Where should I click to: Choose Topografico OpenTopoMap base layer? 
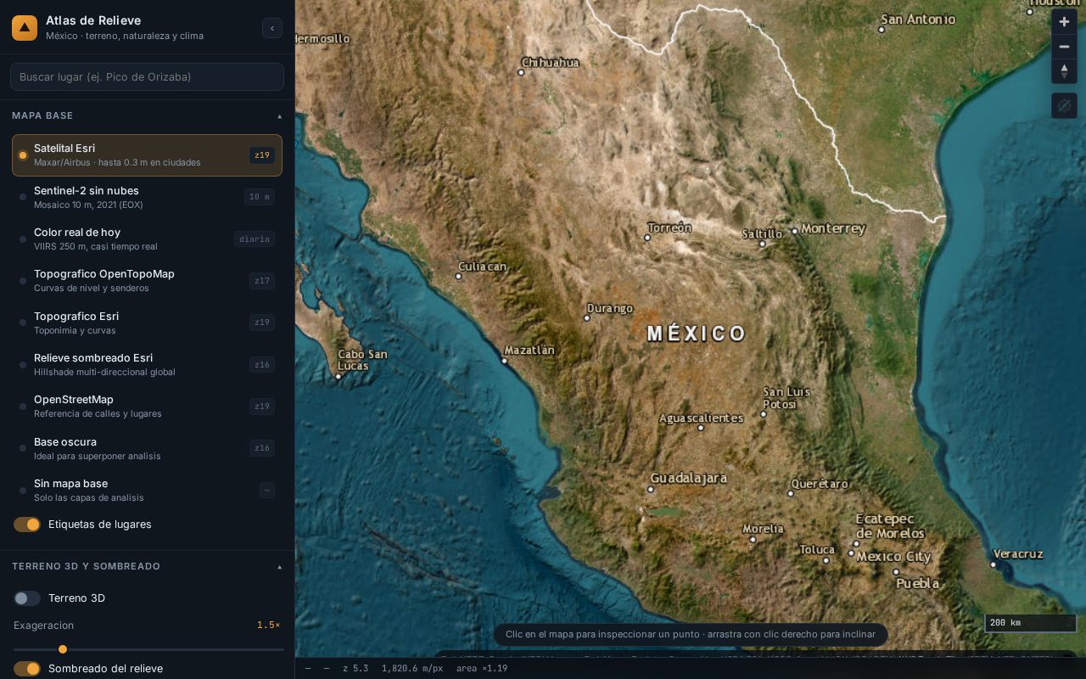[x=147, y=281]
